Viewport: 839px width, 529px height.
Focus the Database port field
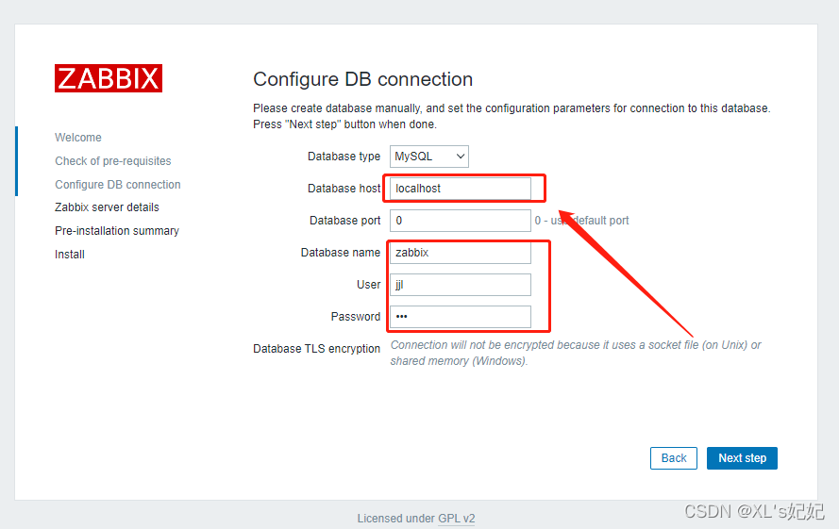(461, 221)
